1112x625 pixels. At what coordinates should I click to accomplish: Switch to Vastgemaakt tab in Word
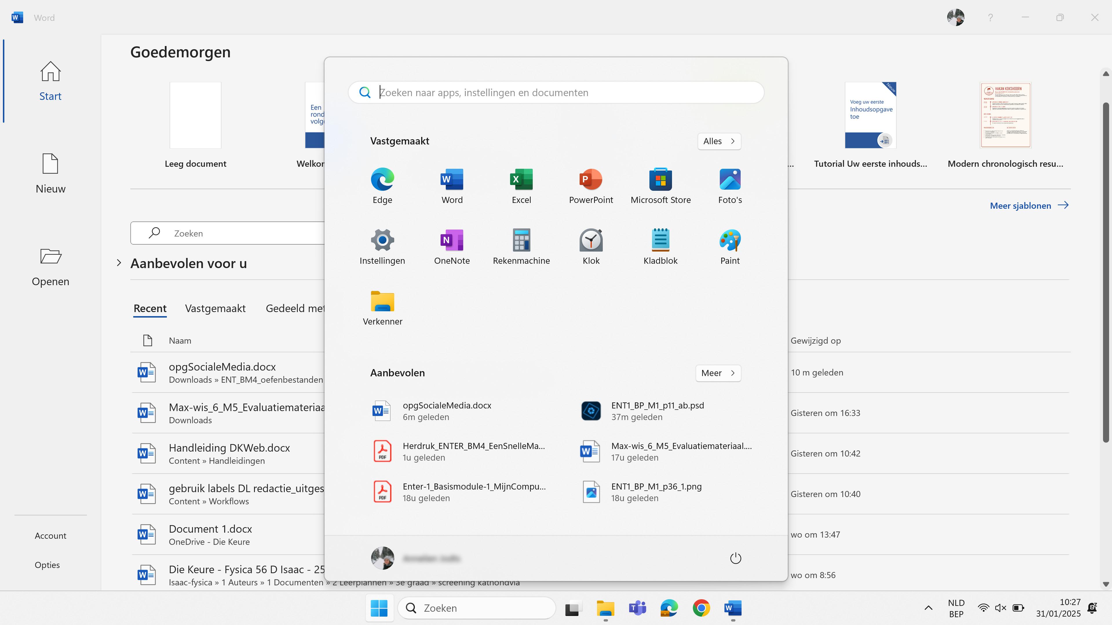[x=215, y=308]
